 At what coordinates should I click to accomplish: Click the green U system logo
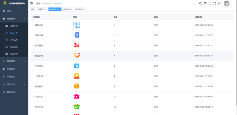5,3
